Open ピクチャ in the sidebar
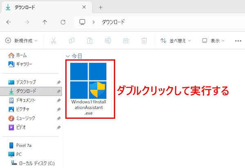 click(19, 109)
